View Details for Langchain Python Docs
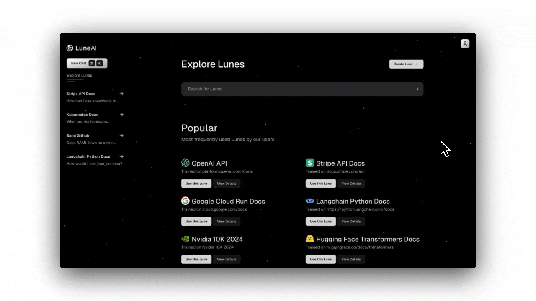Screen dimensions: 536x301 [x=351, y=222]
